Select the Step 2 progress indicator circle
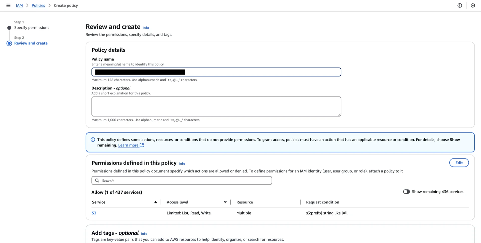The image size is (481, 243). click(x=9, y=43)
